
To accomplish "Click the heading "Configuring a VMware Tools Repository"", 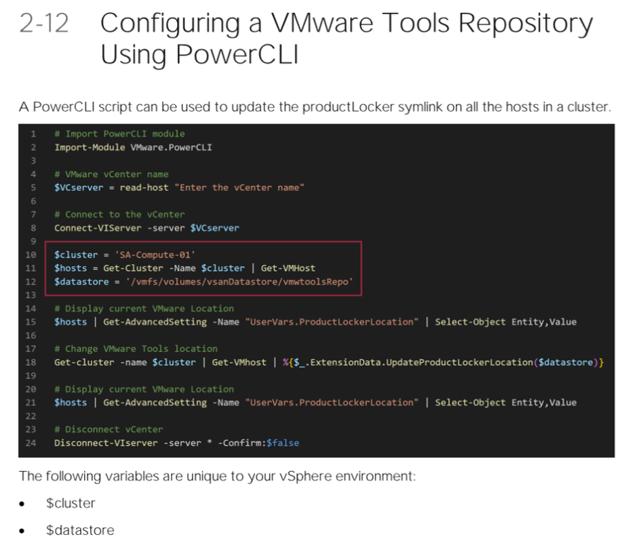I will (x=346, y=24).
